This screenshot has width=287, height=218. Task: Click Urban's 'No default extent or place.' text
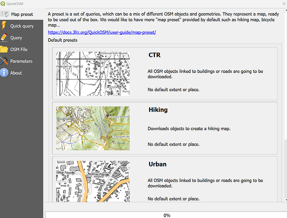(173, 199)
